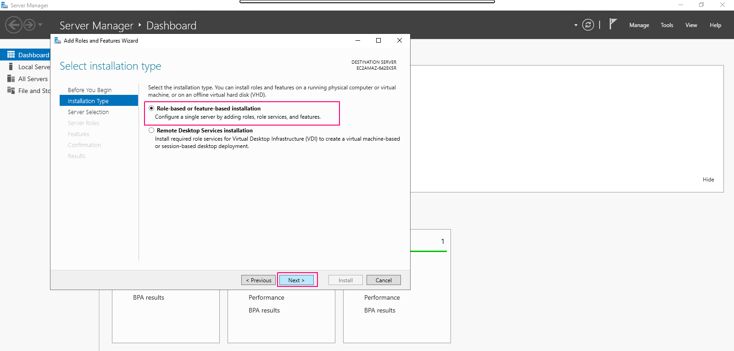Select Role-based or feature-based installation
734x351 pixels.
pos(151,109)
